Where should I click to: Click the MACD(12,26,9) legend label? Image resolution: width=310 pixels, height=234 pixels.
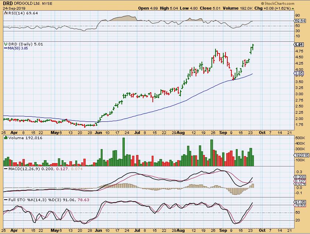(24, 169)
